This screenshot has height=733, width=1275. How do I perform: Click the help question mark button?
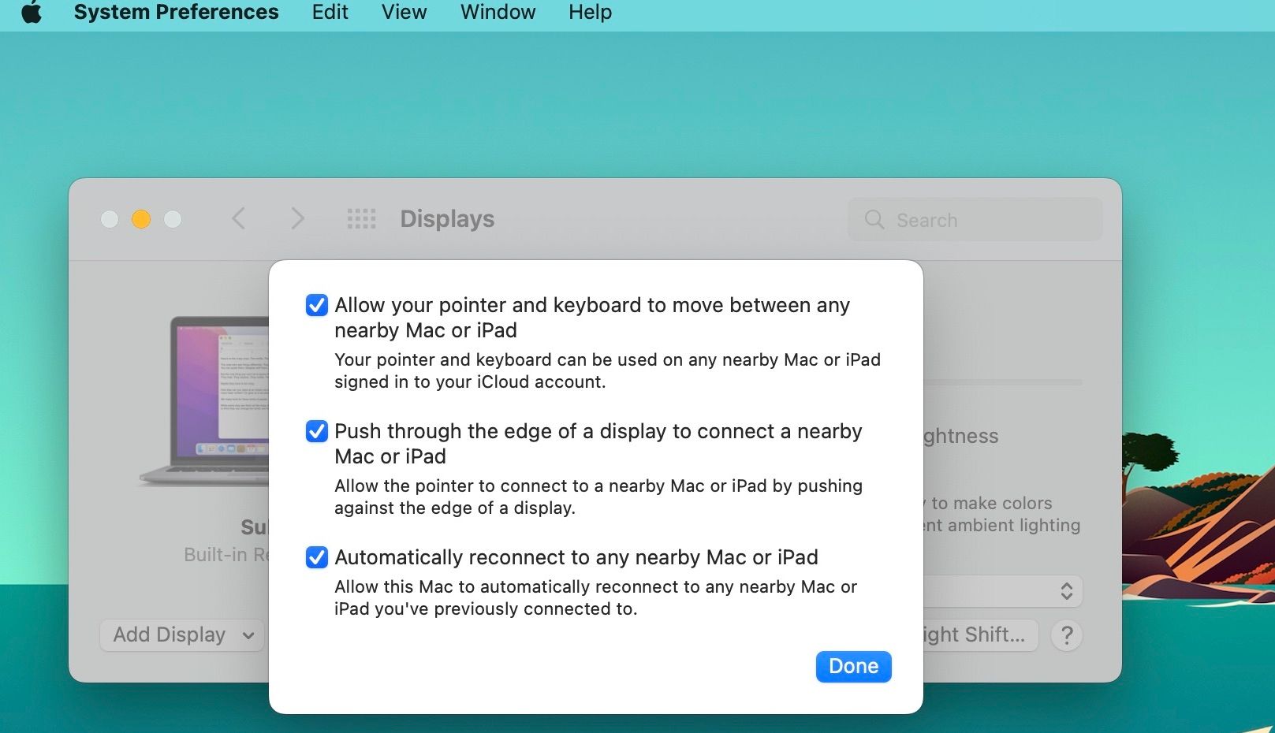tap(1067, 635)
